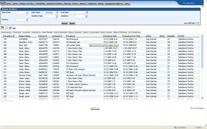Open the Modality dropdown list
The width and height of the screenshot is (207, 129).
pyautogui.click(x=86, y=16)
